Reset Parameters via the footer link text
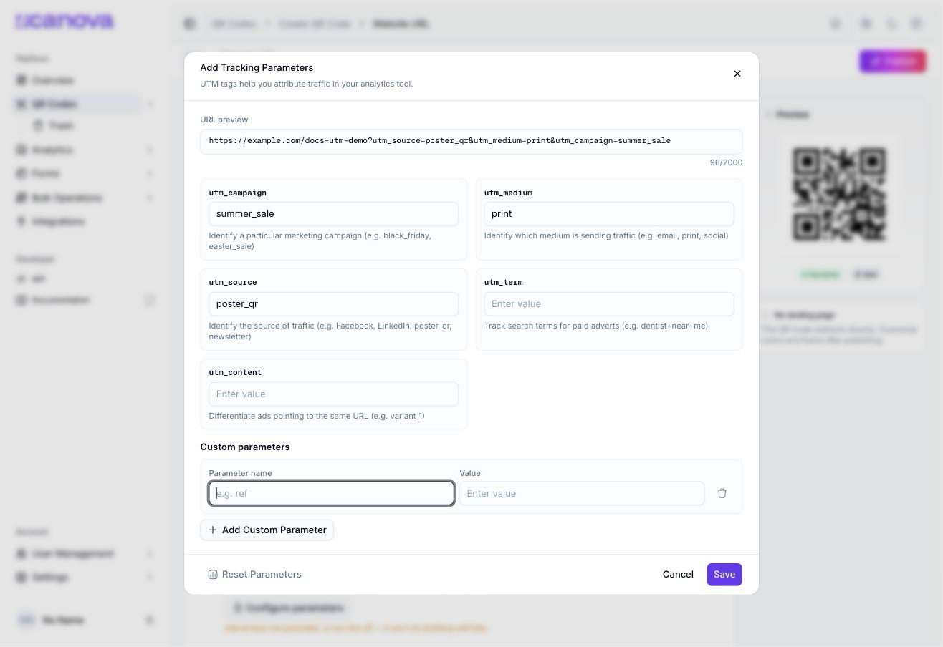The image size is (943, 647). (x=262, y=575)
